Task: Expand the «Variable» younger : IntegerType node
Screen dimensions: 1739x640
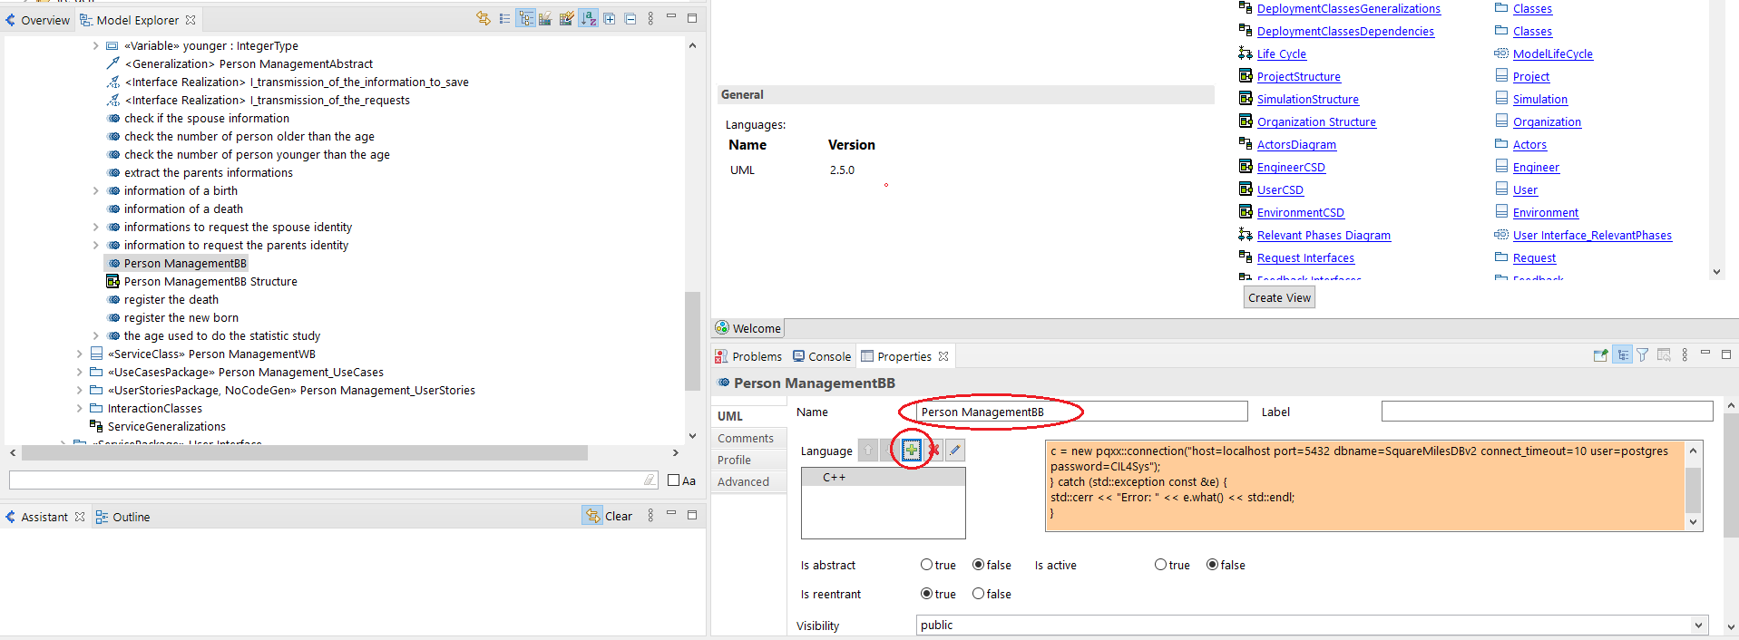Action: 95,45
